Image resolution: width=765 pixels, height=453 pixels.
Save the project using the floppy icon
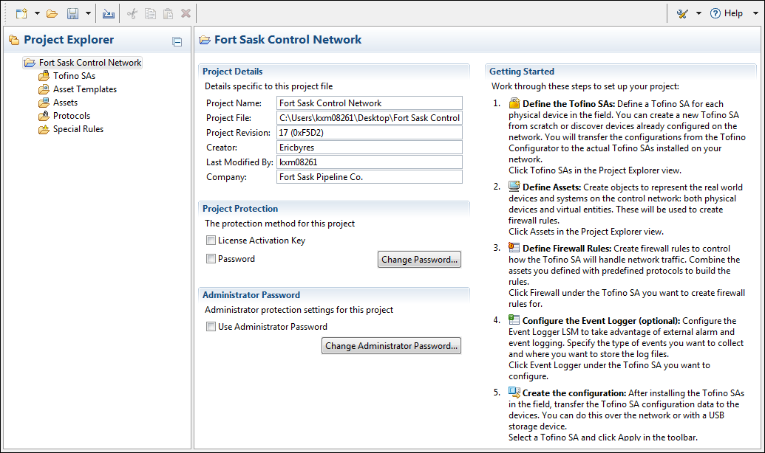(72, 13)
